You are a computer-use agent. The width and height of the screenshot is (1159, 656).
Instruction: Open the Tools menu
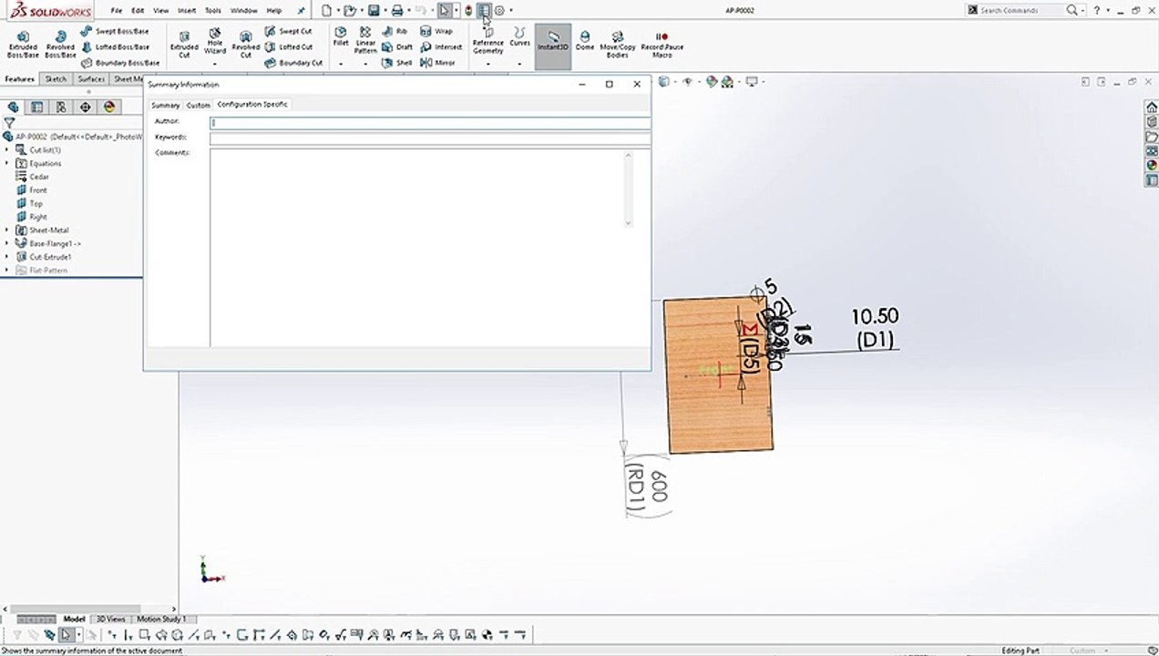pos(212,10)
